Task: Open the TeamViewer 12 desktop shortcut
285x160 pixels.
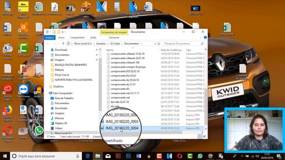Action: (23, 92)
